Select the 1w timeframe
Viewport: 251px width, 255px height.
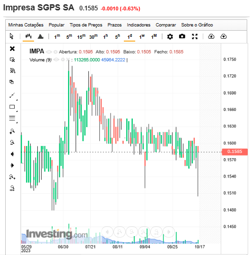(142, 36)
